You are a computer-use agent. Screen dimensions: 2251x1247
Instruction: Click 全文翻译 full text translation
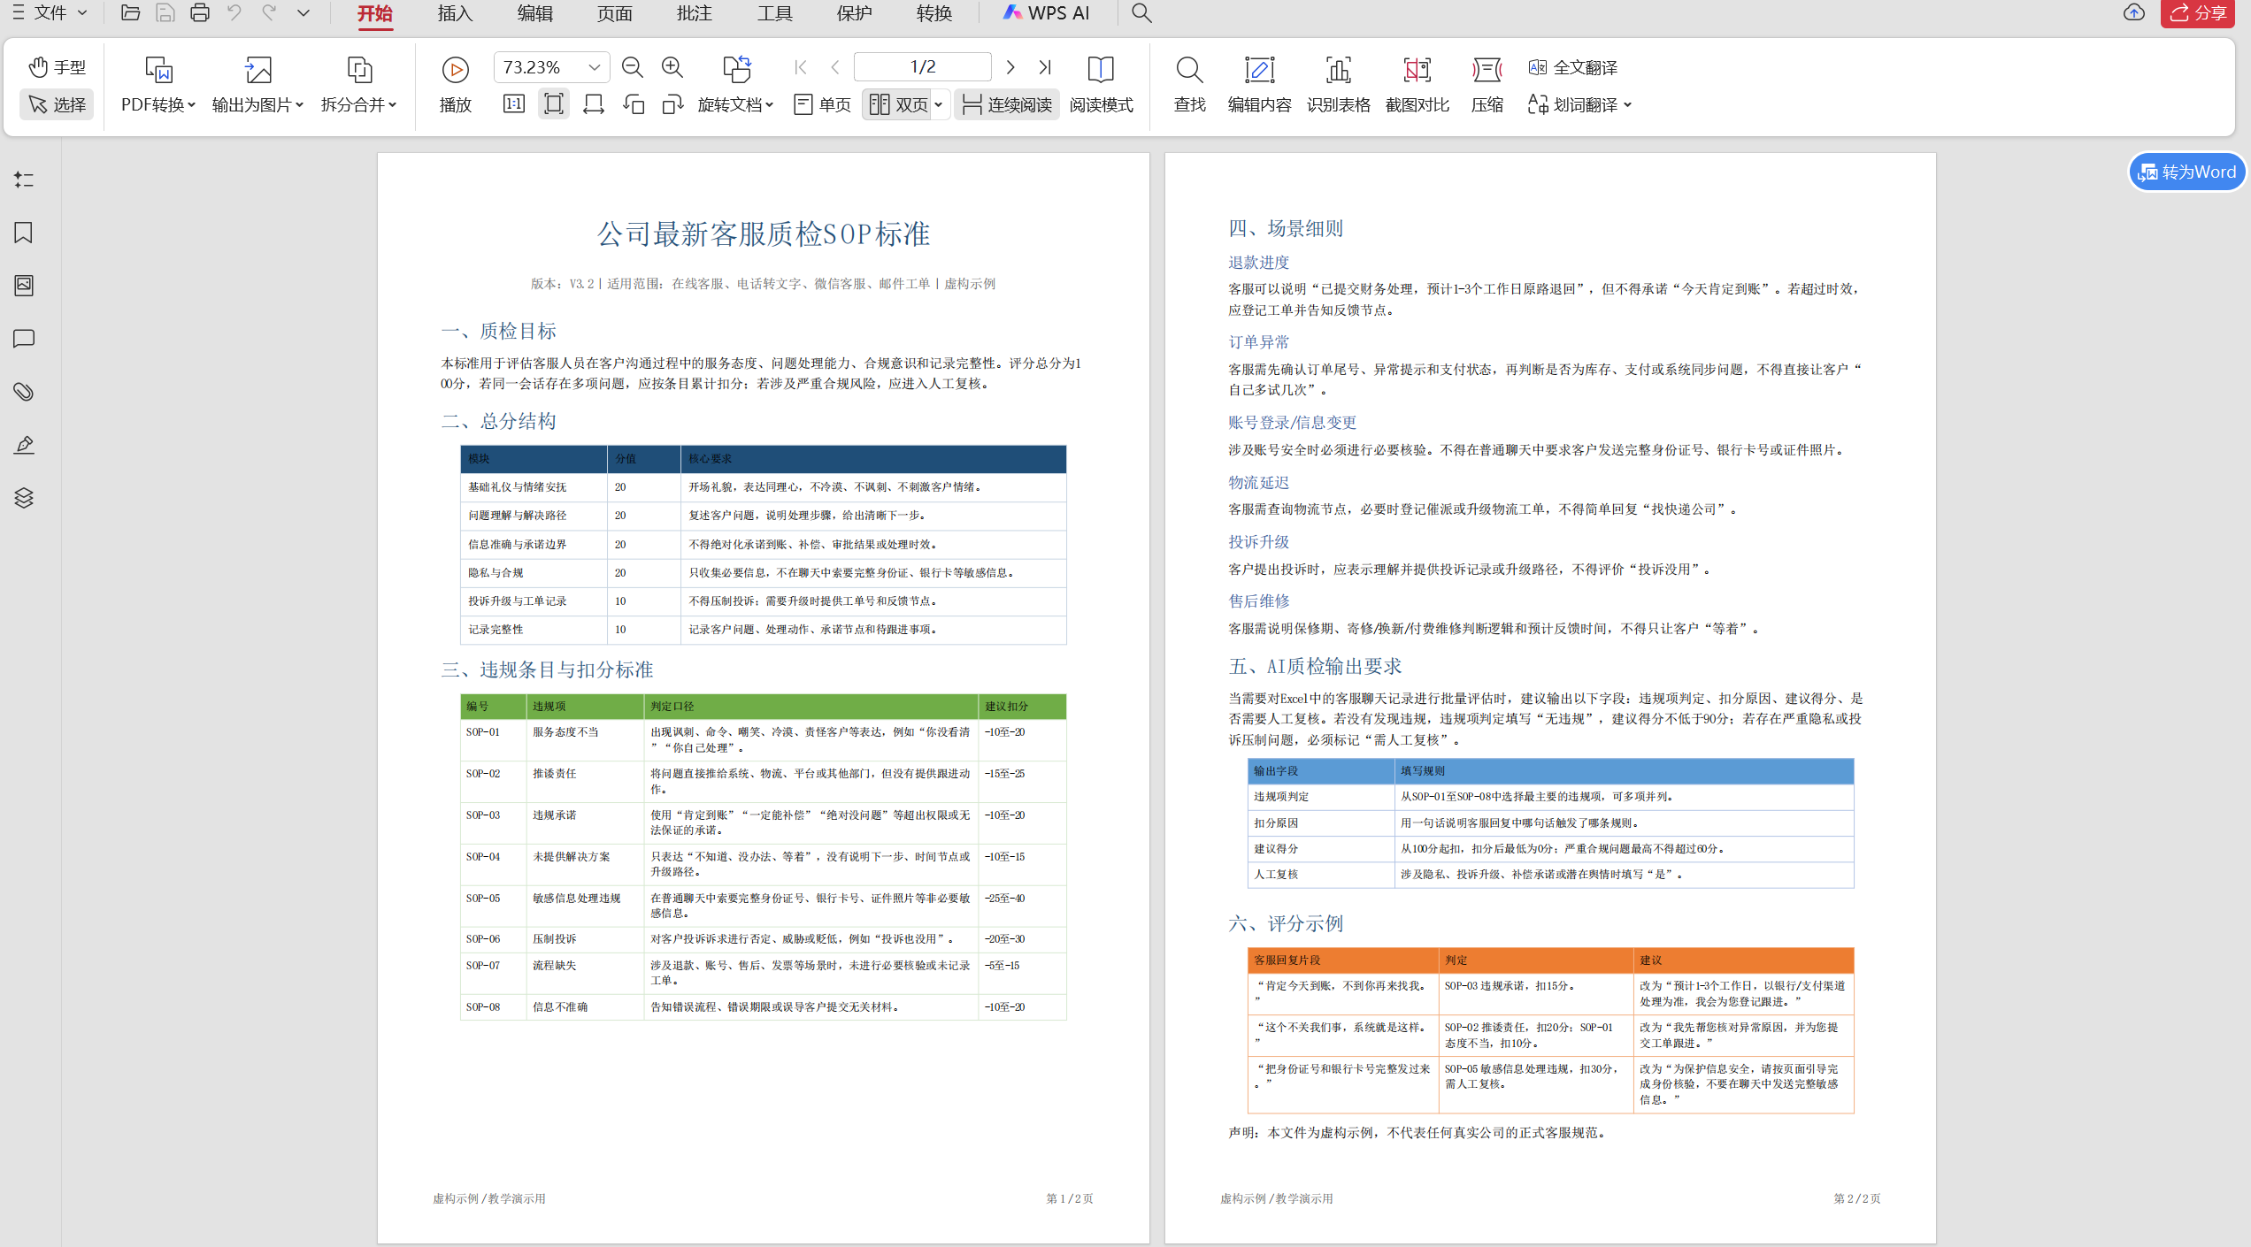point(1572,67)
